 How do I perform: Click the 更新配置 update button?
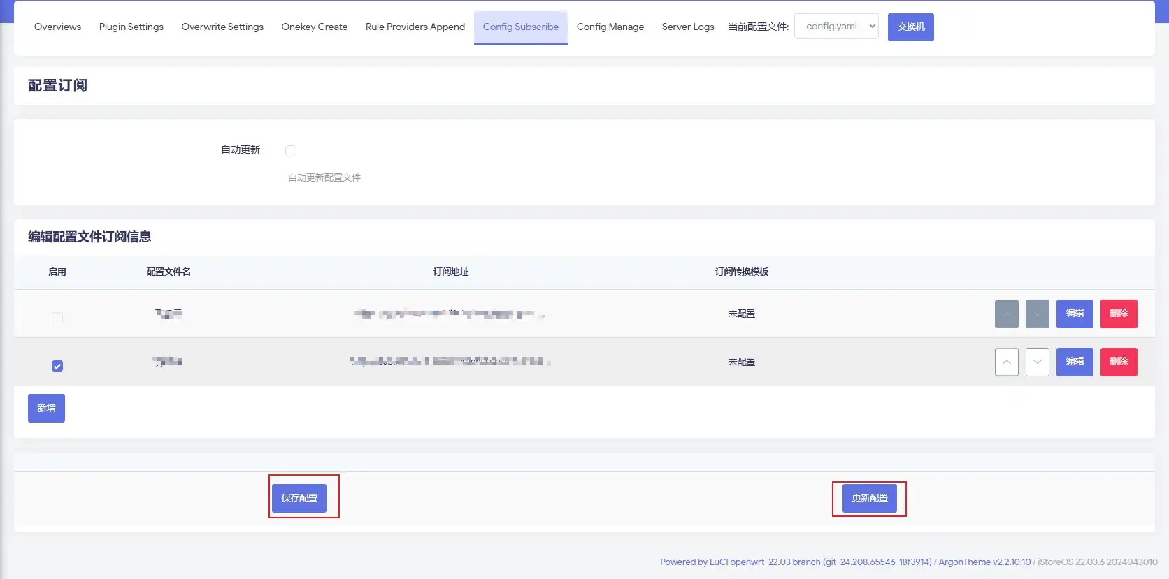pos(869,498)
